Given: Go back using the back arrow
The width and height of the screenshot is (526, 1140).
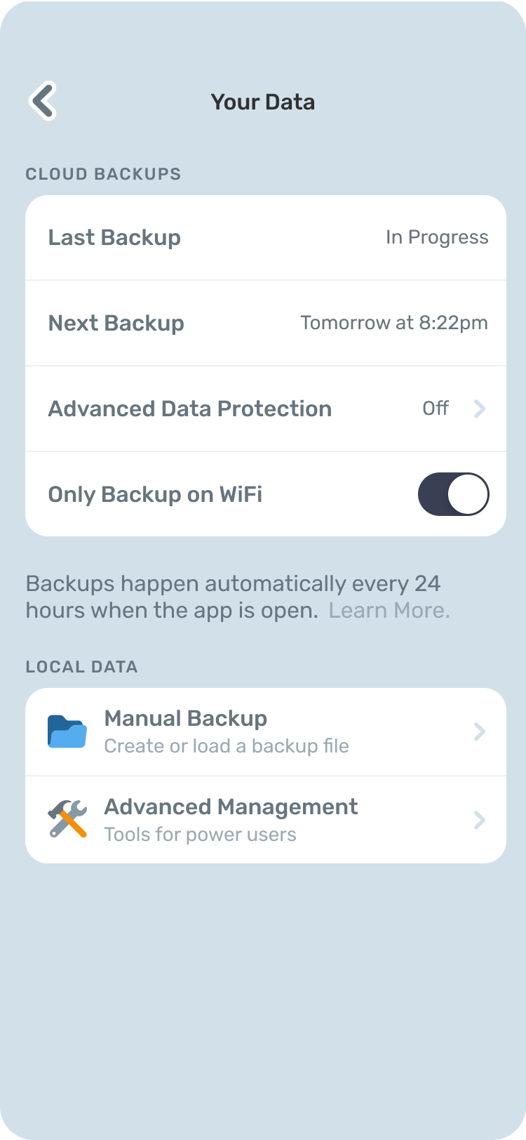Looking at the screenshot, I should point(43,101).
